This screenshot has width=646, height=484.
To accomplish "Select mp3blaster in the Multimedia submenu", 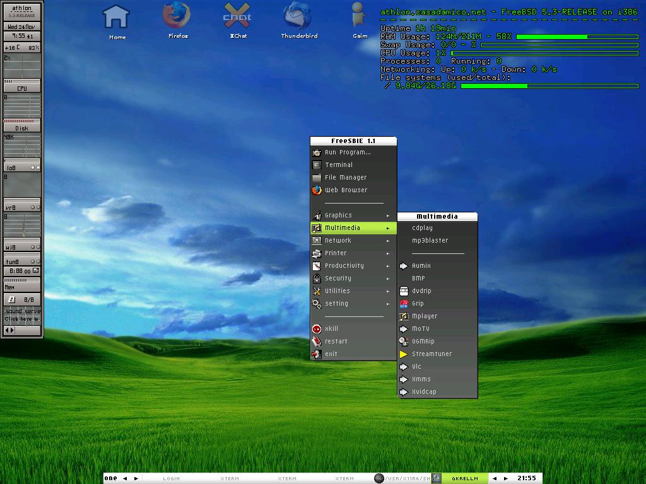I will [x=438, y=240].
